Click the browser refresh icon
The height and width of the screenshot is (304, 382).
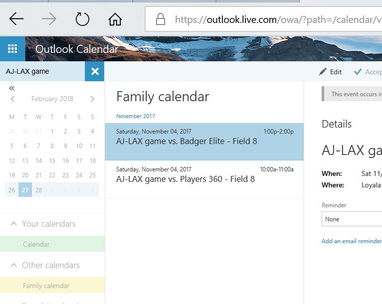pos(82,19)
